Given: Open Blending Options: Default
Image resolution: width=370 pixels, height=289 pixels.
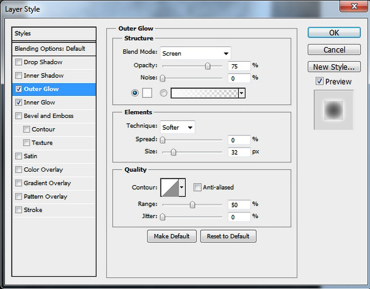Looking at the screenshot, I should 54,49.
